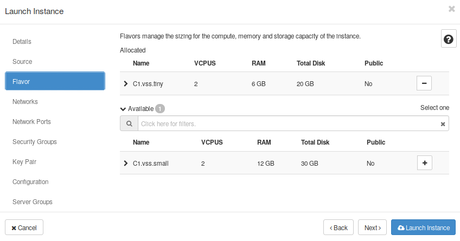Open the help question mark icon

tap(449, 39)
